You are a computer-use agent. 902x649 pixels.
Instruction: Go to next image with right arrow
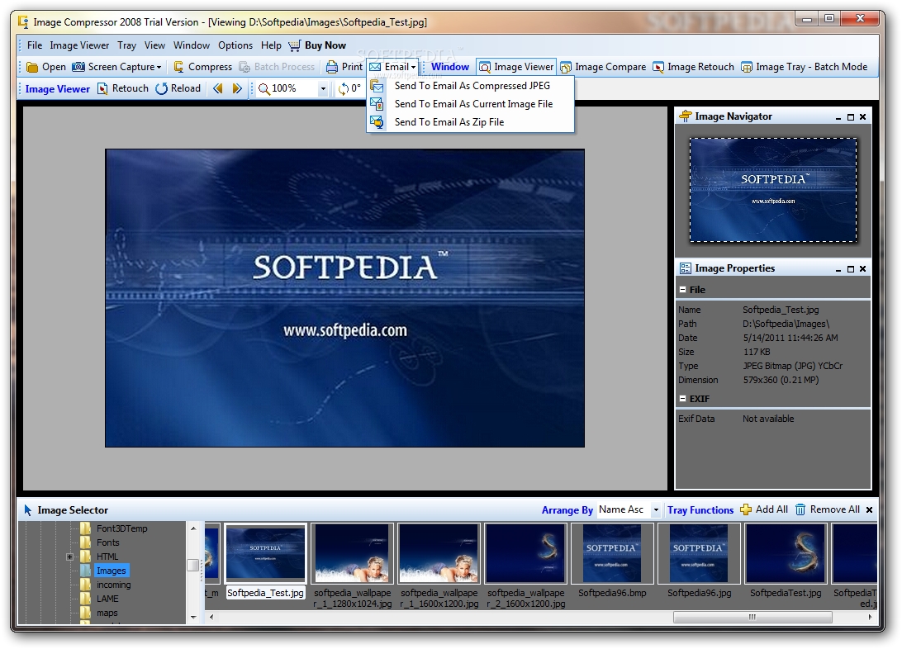click(x=237, y=88)
